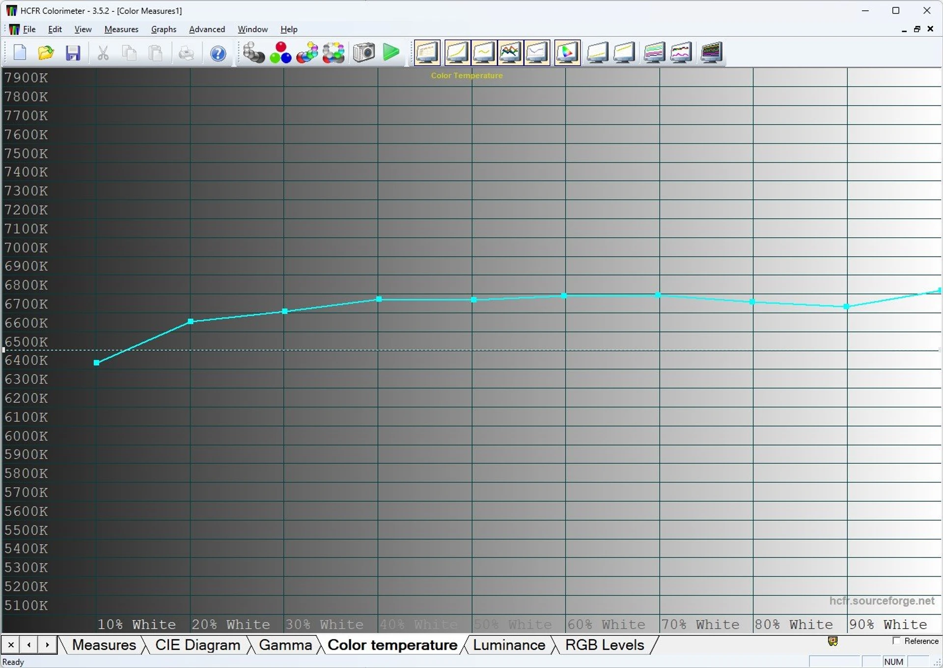This screenshot has width=943, height=668.
Task: Open the File menu
Action: click(29, 29)
